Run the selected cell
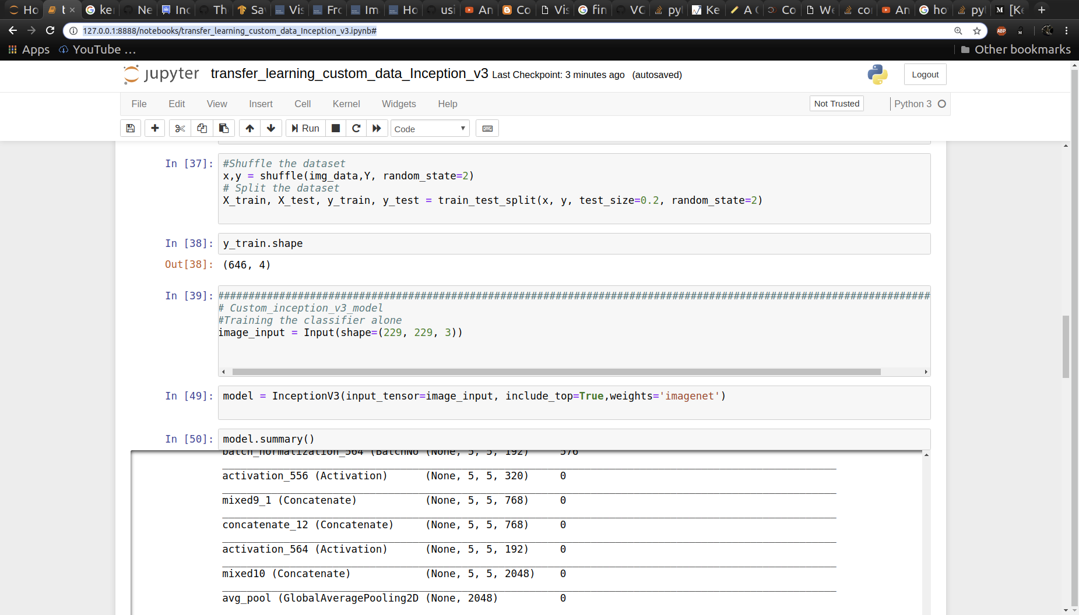Viewport: 1079px width, 615px height. 305,128
